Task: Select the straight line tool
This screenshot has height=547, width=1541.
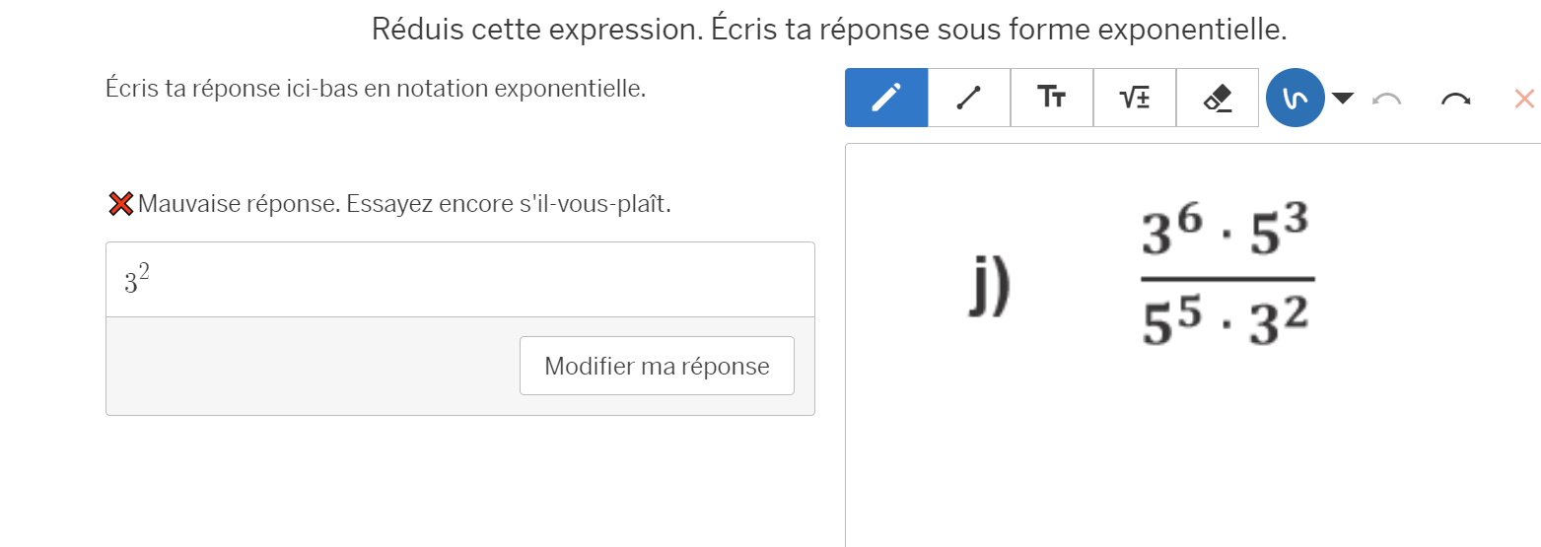Action: pos(969,98)
